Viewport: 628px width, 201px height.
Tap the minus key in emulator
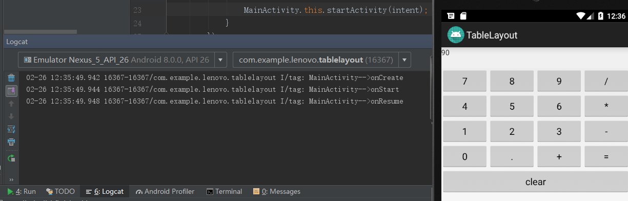606,132
